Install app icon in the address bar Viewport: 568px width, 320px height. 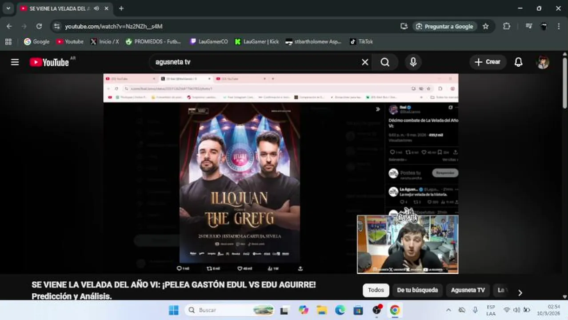click(404, 26)
